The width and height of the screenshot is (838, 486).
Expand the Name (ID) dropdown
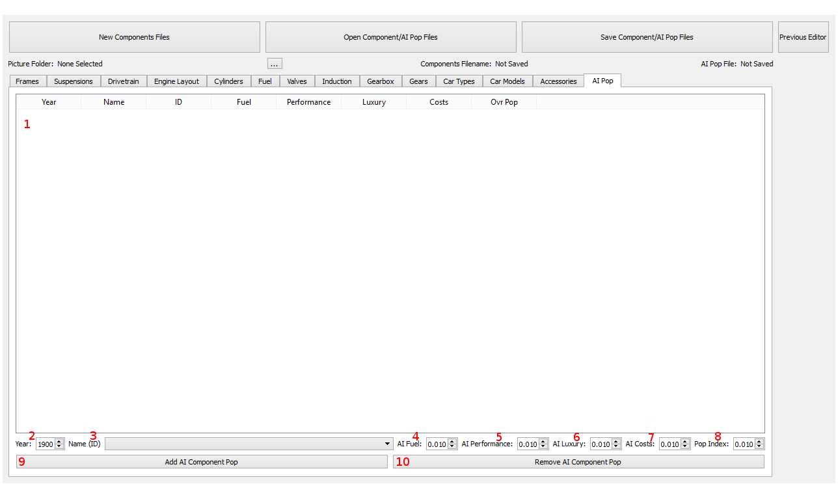pyautogui.click(x=249, y=444)
